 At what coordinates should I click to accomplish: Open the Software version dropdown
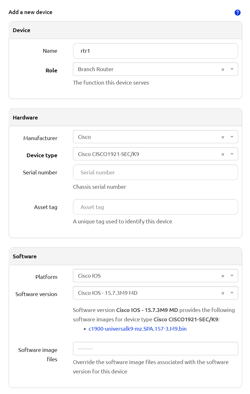tap(232, 293)
